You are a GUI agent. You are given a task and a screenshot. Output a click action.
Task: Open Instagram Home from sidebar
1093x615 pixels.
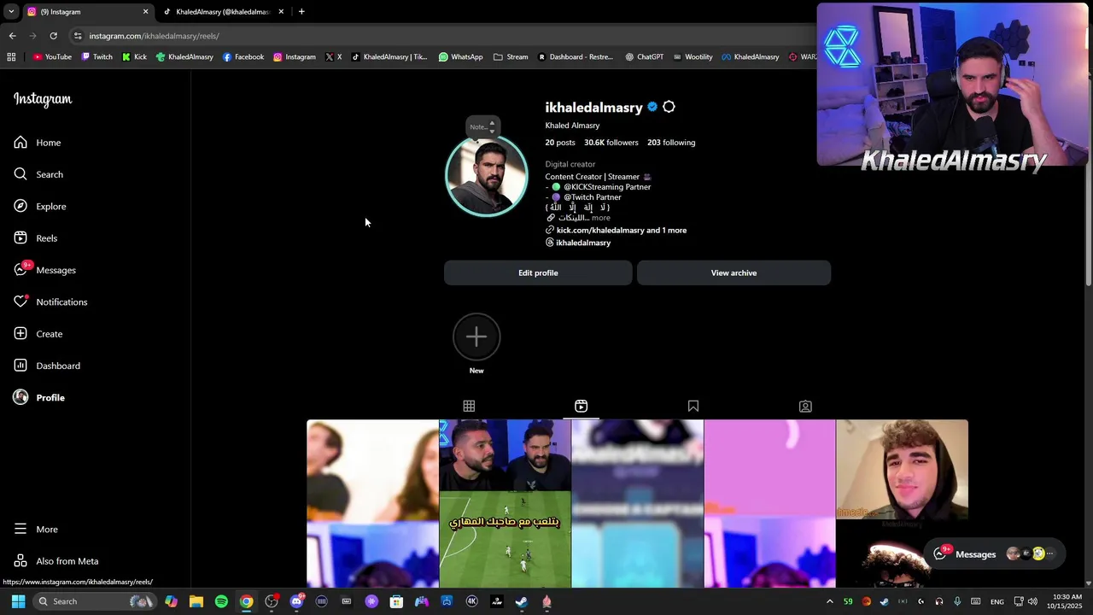click(x=38, y=143)
